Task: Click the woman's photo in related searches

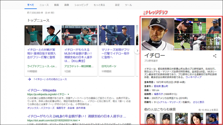Action: click(x=197, y=118)
